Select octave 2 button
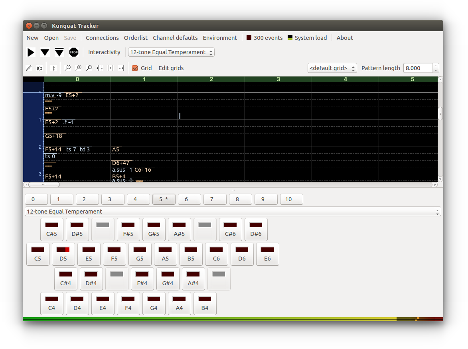Viewport: 468px width, 349px height. pyautogui.click(x=87, y=199)
